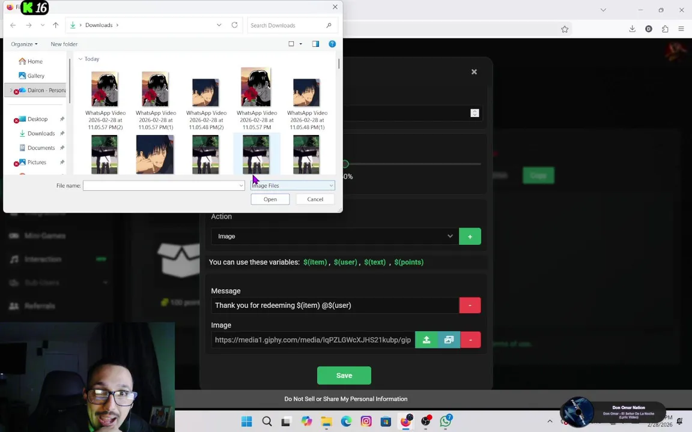Viewport: 692px width, 432px height.
Task: Expand the Dairon - Personal node
Action: pos(11,90)
